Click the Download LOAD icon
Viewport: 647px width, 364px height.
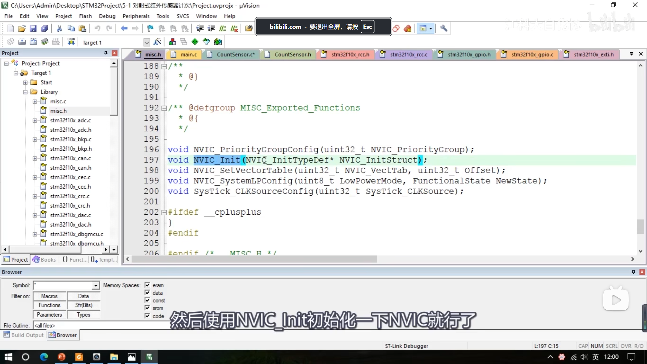(x=71, y=42)
